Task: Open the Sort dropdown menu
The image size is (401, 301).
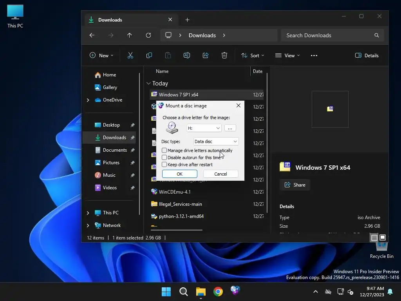Action: tap(253, 55)
